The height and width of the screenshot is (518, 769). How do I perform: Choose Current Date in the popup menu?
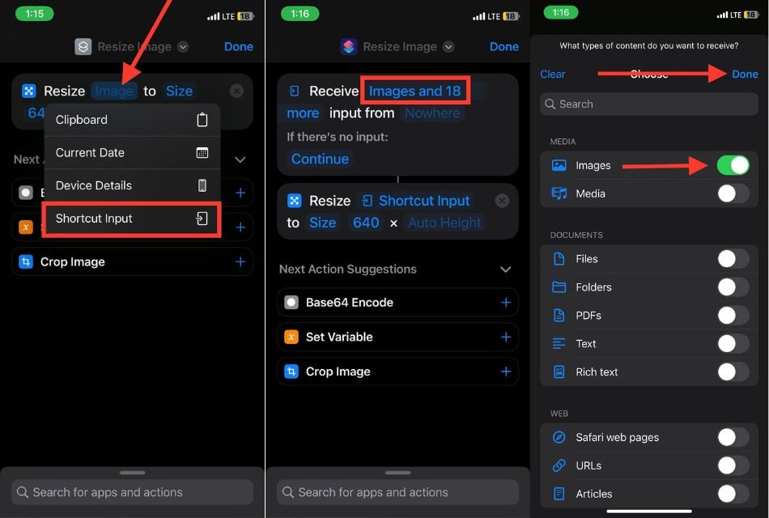point(132,152)
